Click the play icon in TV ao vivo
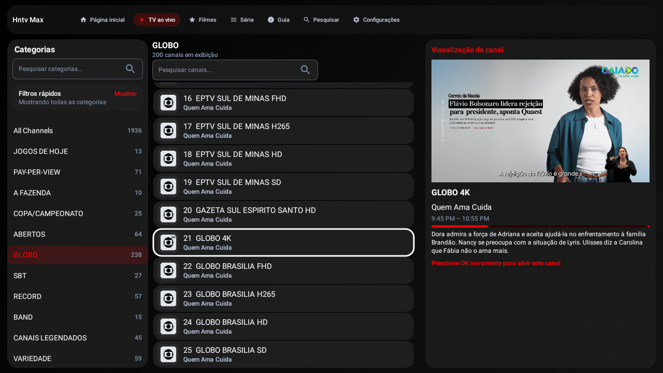This screenshot has width=663, height=373. (x=142, y=20)
